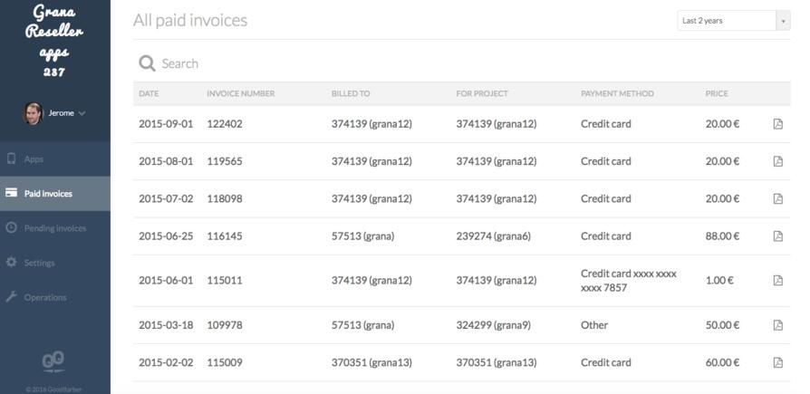This screenshot has height=394, width=810.
Task: Click Jerome's profile avatar
Action: click(x=33, y=113)
